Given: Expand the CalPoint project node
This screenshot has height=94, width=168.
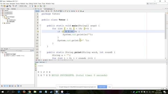Looking at the screenshot, I should (1, 10).
